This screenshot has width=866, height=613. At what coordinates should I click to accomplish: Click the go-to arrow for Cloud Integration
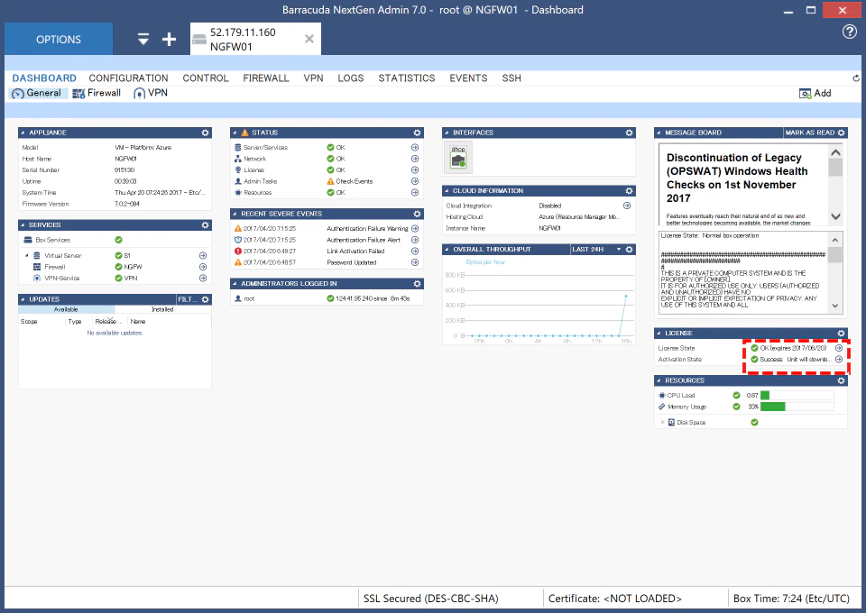coord(627,206)
